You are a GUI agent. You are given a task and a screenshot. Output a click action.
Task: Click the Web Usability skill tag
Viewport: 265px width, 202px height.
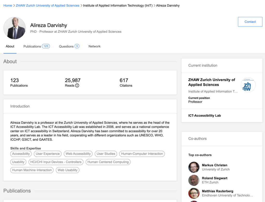point(68,170)
